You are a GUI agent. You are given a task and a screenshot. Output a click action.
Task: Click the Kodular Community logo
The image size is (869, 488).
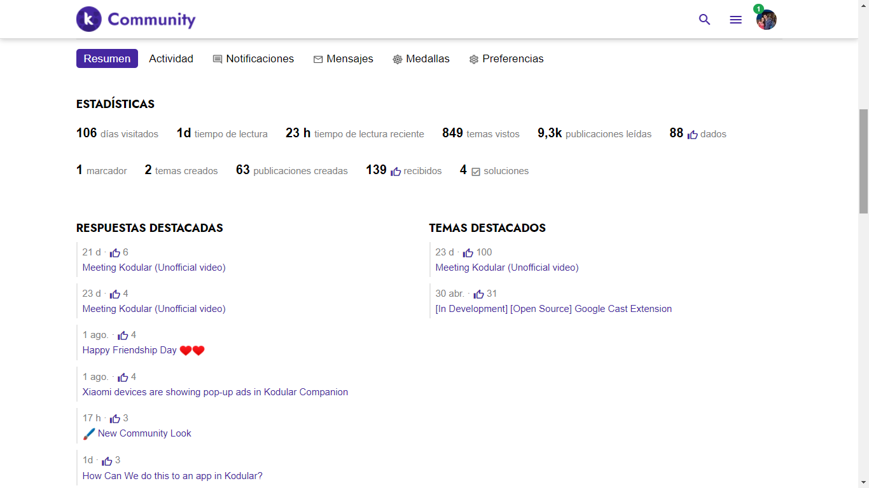tap(136, 19)
